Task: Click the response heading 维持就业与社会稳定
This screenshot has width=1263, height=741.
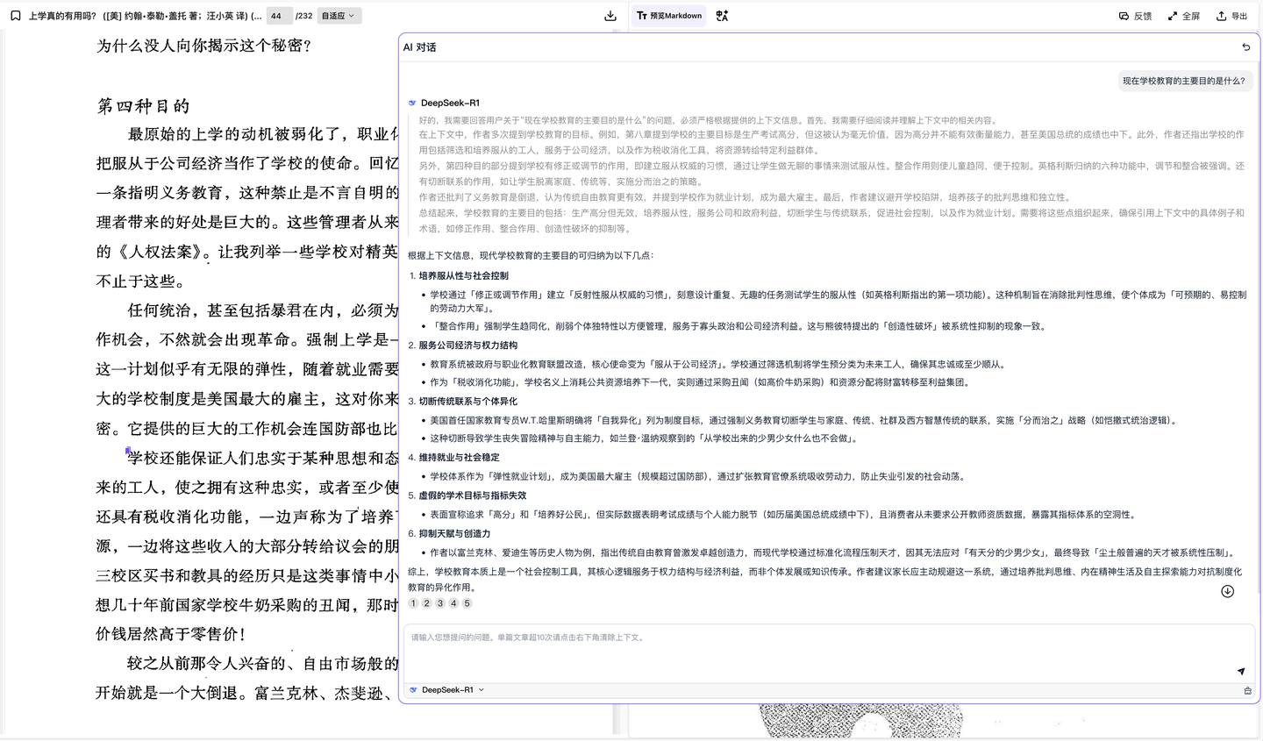Action: 459,458
